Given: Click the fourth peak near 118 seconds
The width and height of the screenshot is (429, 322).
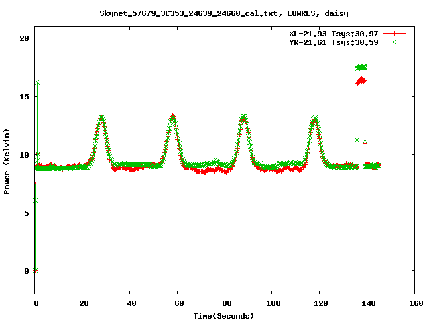Looking at the screenshot, I should (315, 119).
